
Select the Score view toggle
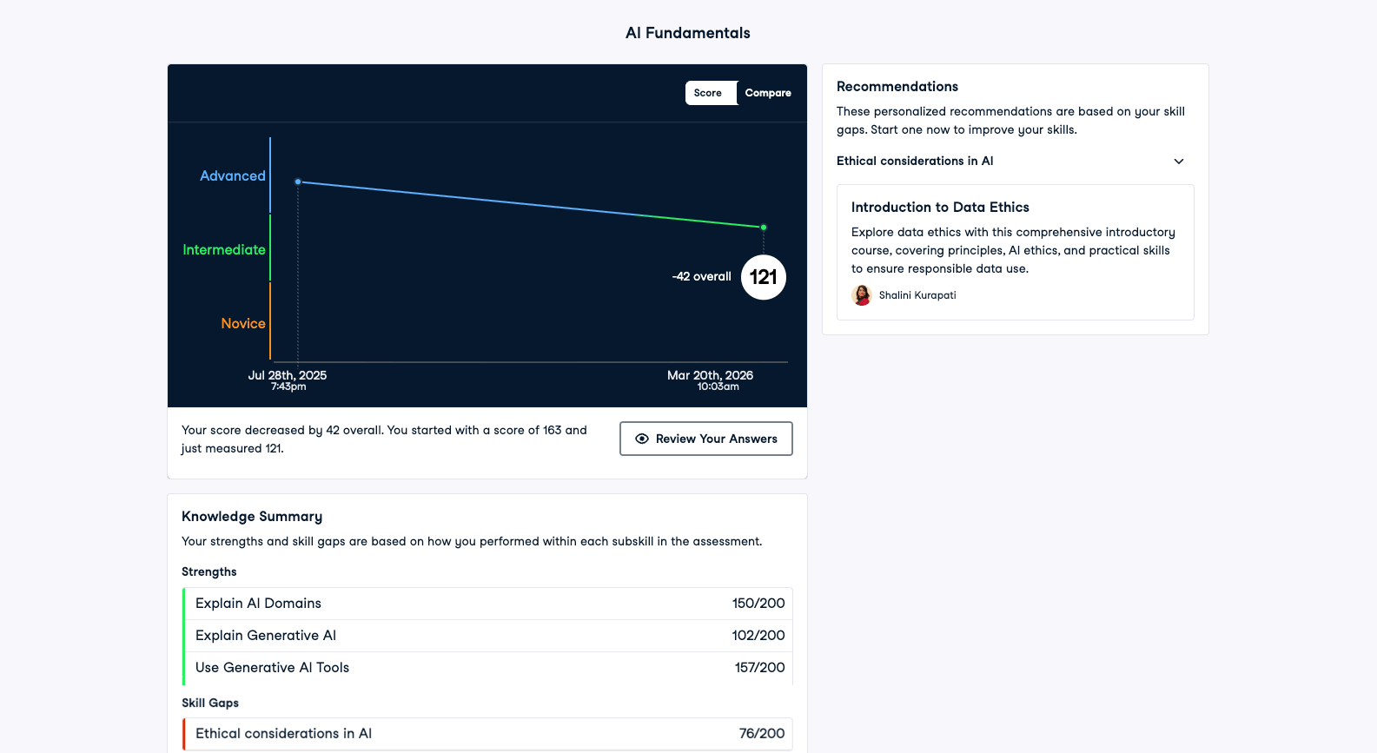click(708, 93)
